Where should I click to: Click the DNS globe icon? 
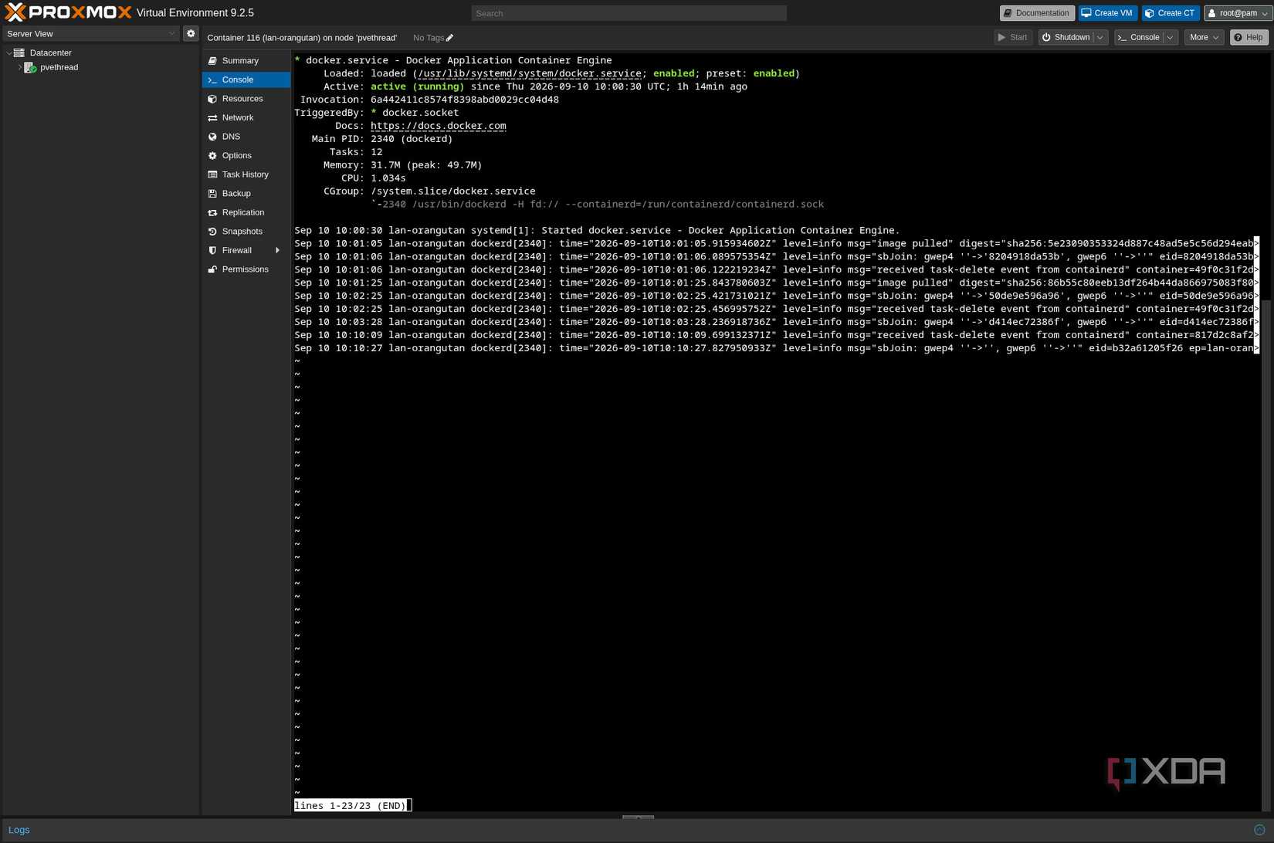(x=212, y=137)
